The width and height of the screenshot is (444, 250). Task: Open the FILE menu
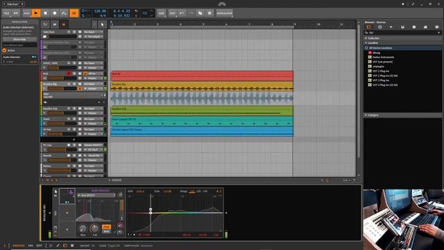(6, 13)
